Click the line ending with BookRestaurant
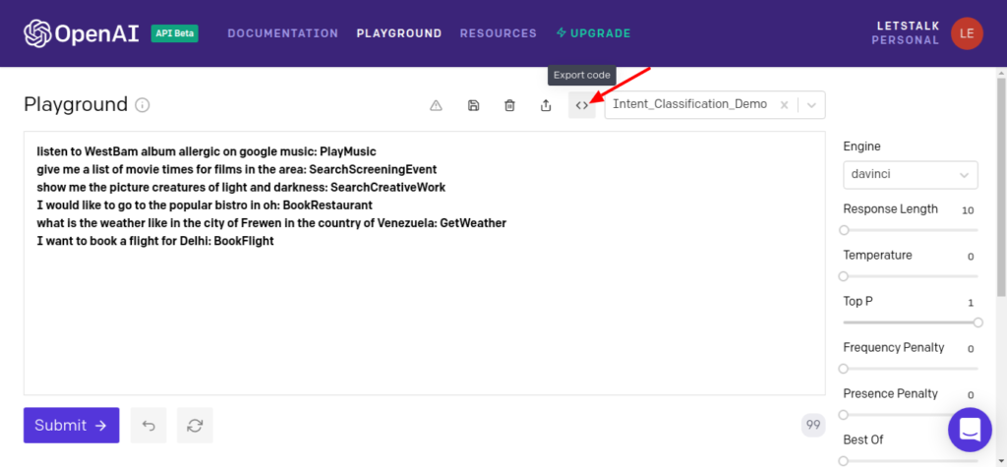Screen dimensions: 1007x467 [205, 205]
